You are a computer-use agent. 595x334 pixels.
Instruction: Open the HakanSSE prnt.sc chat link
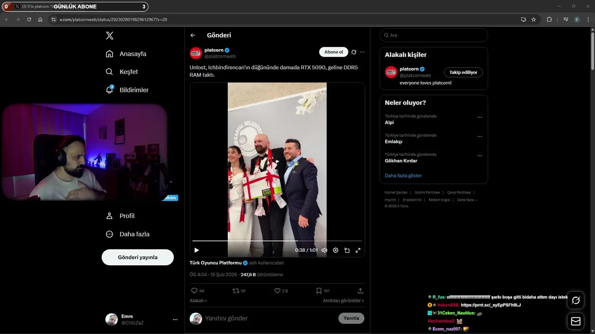tap(490, 305)
